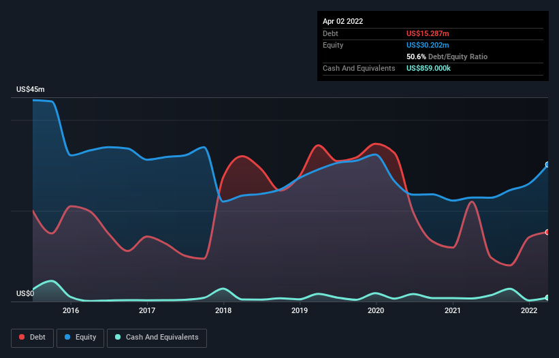
Task: Click Cash And Equivalents label in tooltip
Action: [x=359, y=68]
